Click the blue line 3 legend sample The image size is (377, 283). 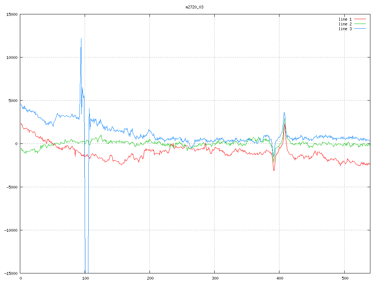pos(360,29)
